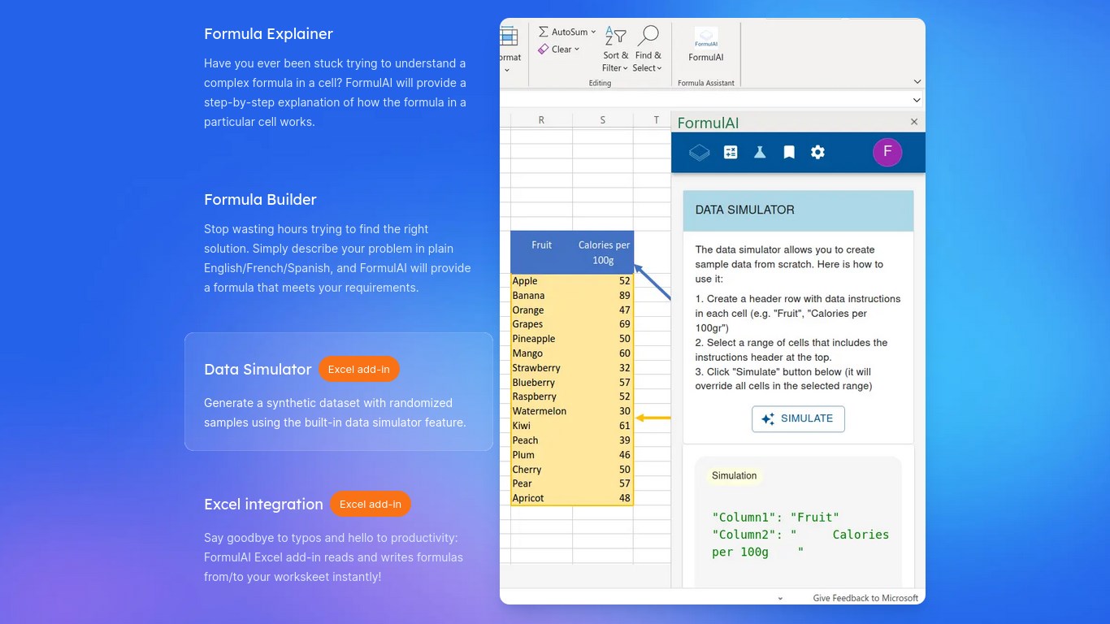Select the cell with value 69
This screenshot has height=624, width=1110.
click(603, 324)
